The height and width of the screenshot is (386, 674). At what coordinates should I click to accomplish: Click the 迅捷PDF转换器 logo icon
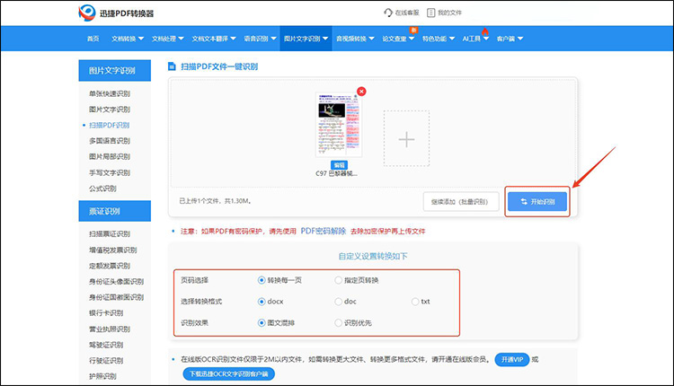coord(87,13)
